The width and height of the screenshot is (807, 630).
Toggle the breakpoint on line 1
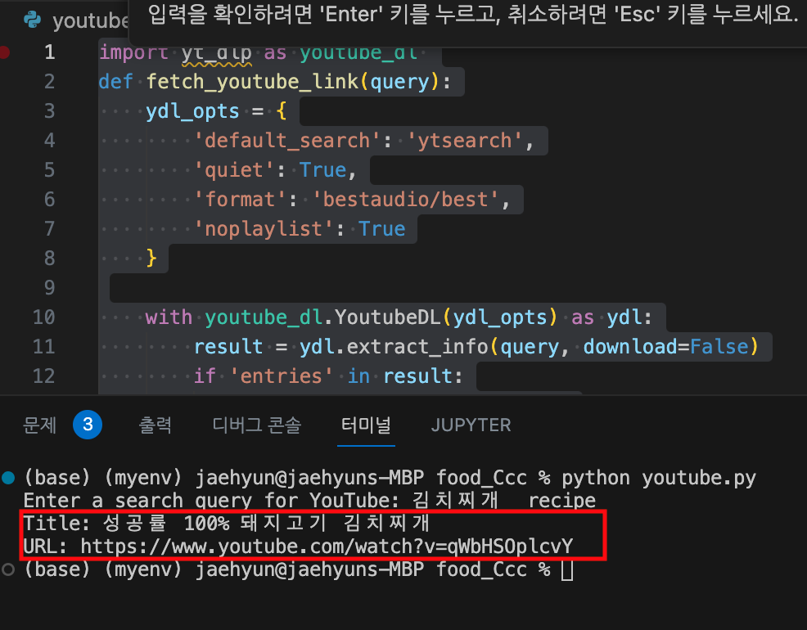(5, 52)
